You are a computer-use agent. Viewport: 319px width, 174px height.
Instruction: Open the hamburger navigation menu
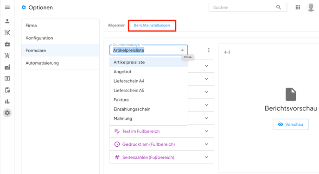pyautogui.click(x=7, y=7)
